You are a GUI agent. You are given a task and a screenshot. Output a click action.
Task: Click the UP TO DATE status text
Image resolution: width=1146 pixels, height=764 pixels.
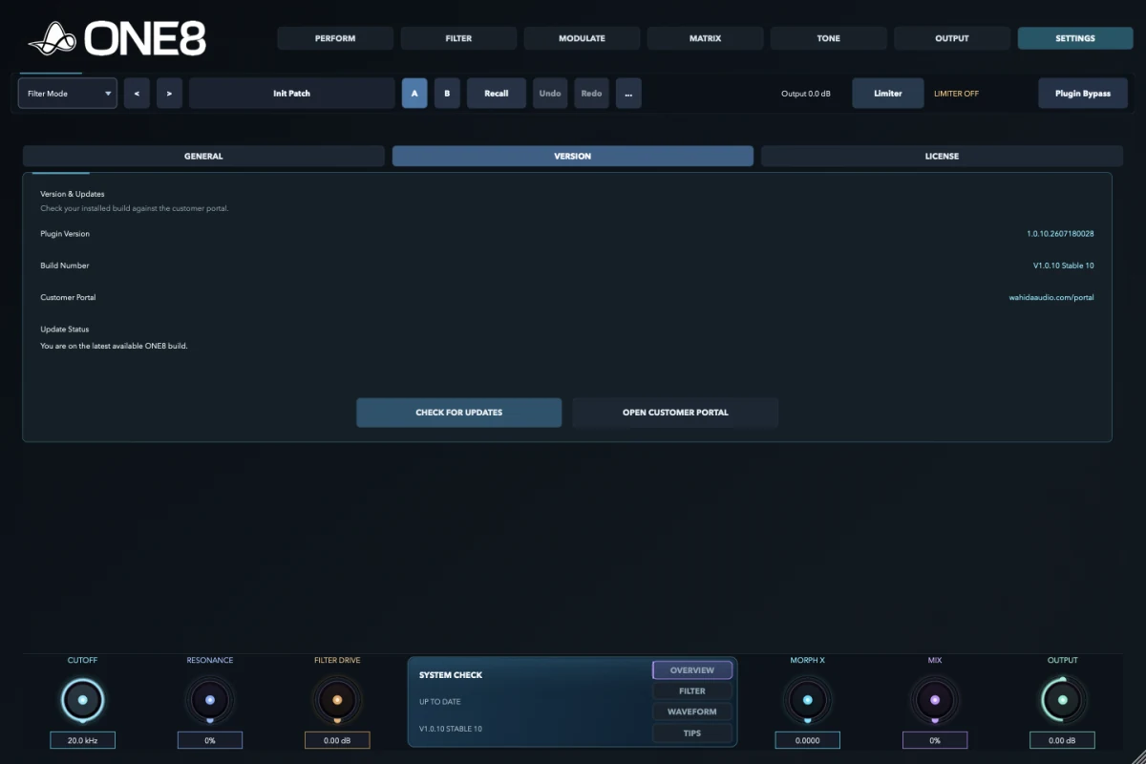click(439, 702)
